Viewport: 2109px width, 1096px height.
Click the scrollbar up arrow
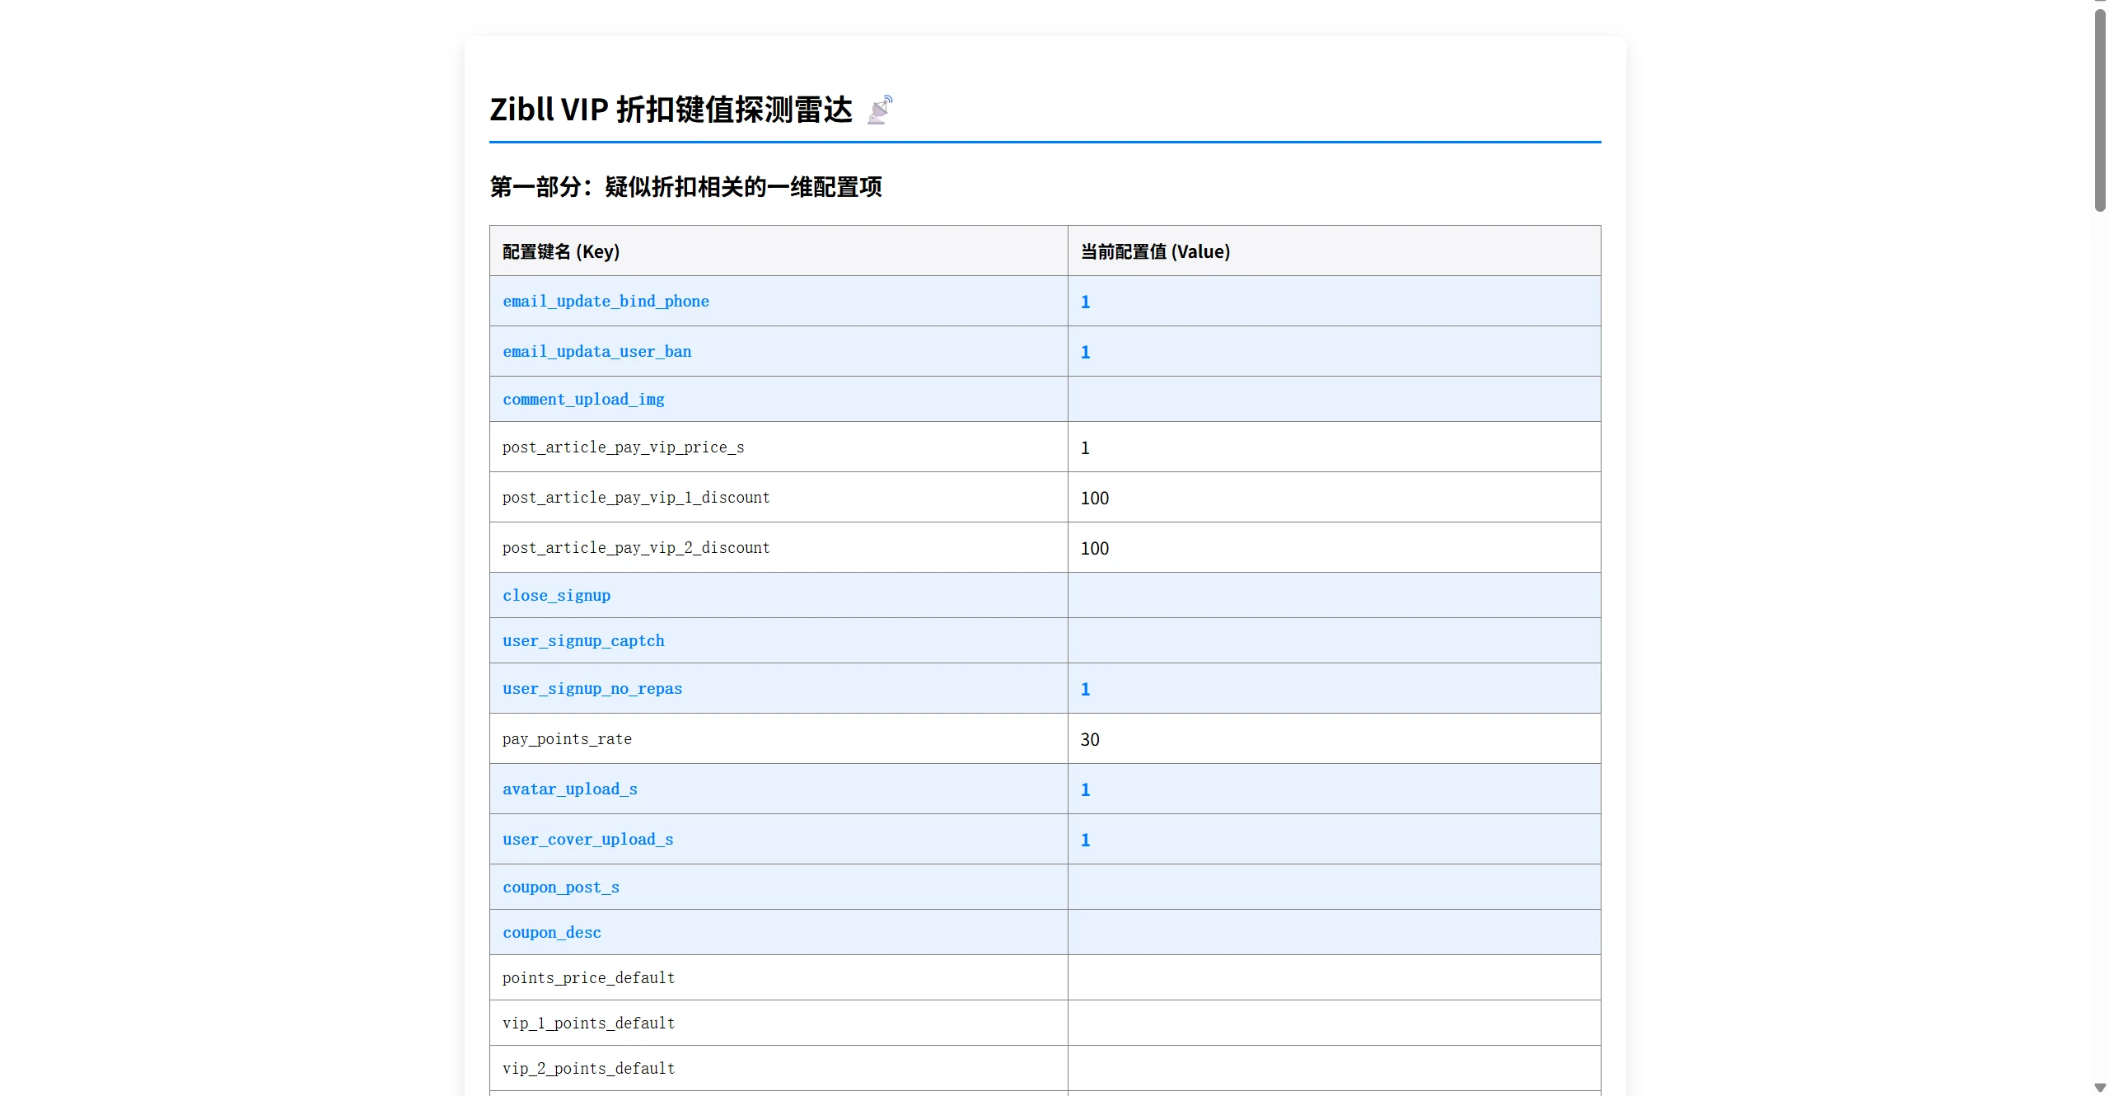2099,5
